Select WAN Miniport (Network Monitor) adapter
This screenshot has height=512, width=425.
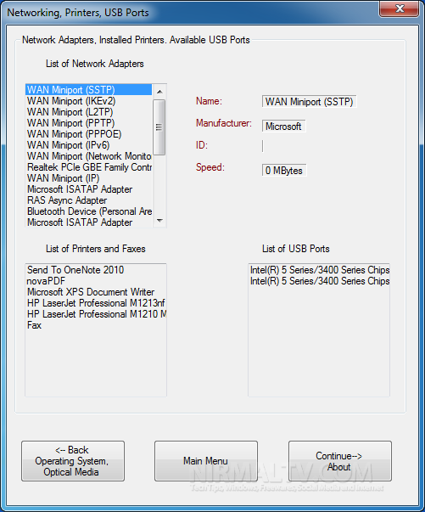tap(89, 156)
